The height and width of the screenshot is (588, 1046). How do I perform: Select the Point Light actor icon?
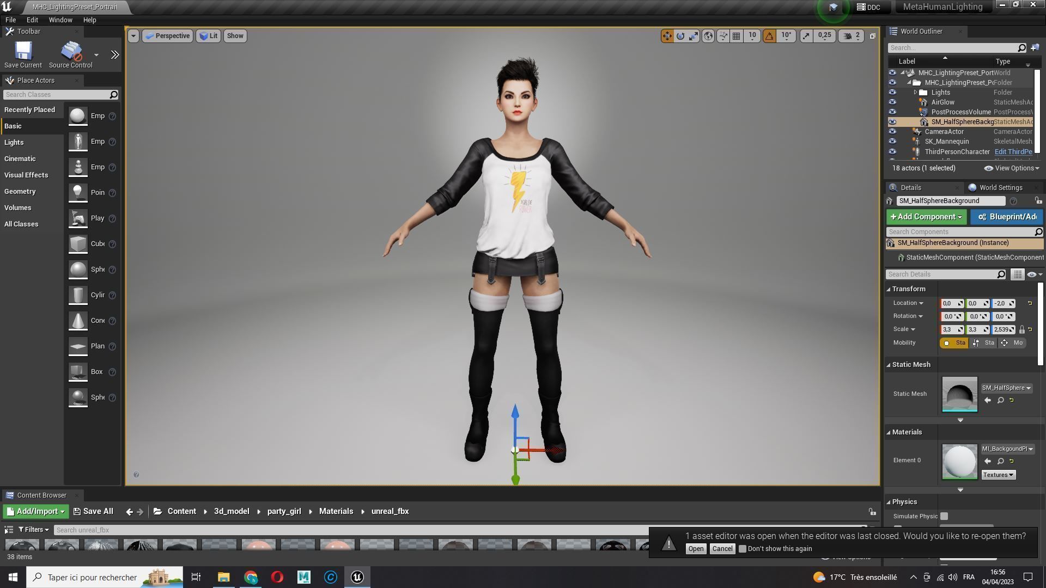click(78, 193)
